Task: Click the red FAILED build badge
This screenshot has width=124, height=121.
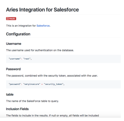Action: 11,19
